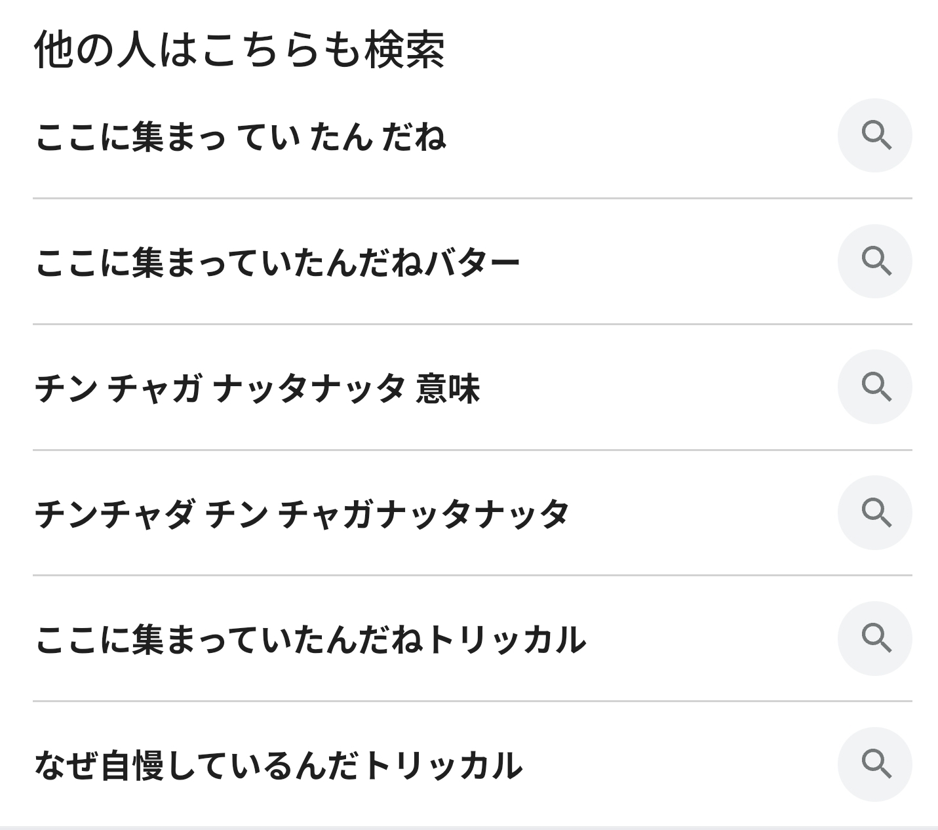Click search icon beside ここに集まっ てい たん だね
This screenshot has height=830, width=938.
874,136
